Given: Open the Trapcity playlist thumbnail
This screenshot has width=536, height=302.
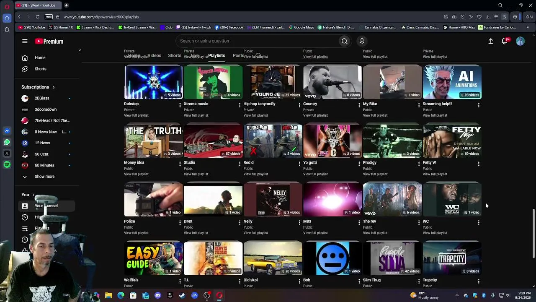Looking at the screenshot, I should point(452,258).
